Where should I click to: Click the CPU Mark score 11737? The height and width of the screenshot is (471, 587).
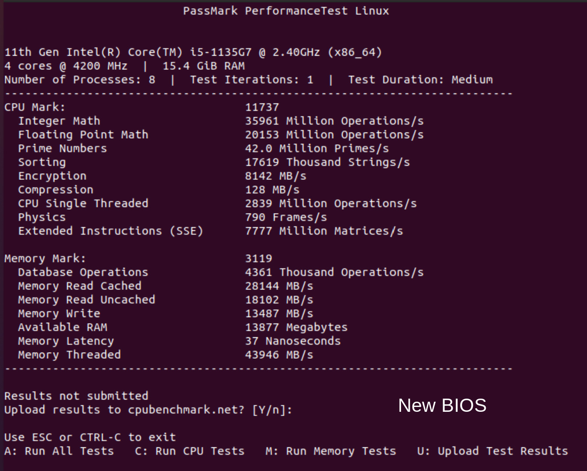tap(262, 107)
